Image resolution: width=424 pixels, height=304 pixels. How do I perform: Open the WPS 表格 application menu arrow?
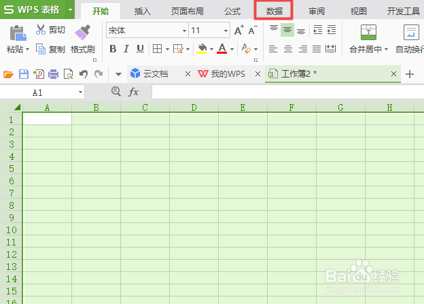pos(70,10)
